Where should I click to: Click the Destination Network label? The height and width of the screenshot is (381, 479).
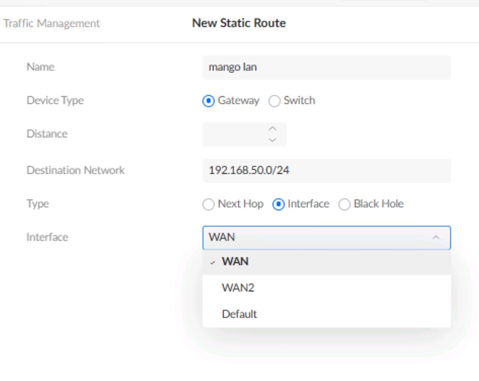(x=76, y=170)
